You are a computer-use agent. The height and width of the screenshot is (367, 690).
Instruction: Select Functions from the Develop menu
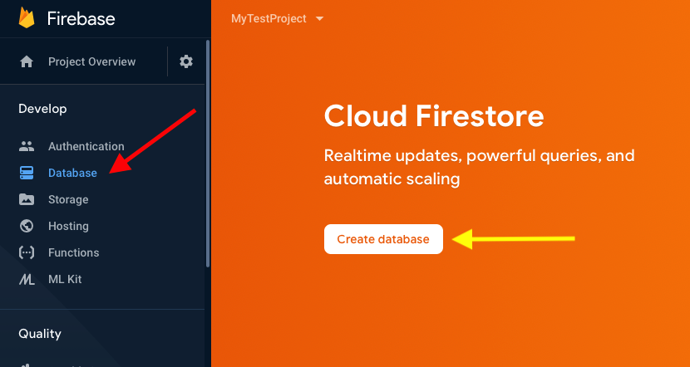click(73, 252)
